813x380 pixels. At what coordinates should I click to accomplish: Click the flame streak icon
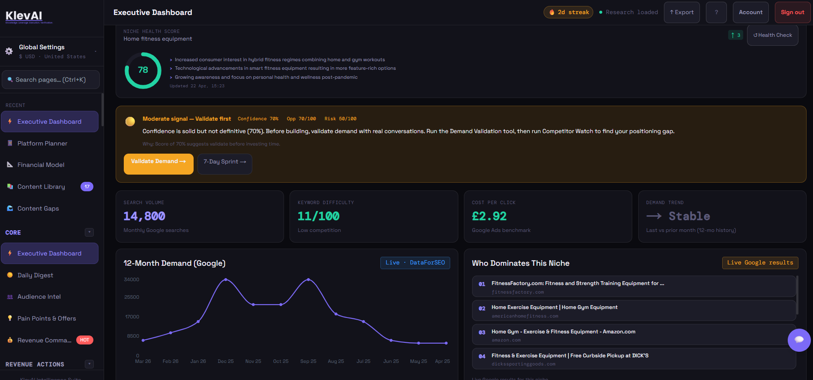[552, 12]
